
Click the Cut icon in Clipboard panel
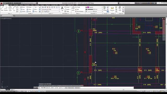tap(123, 7)
